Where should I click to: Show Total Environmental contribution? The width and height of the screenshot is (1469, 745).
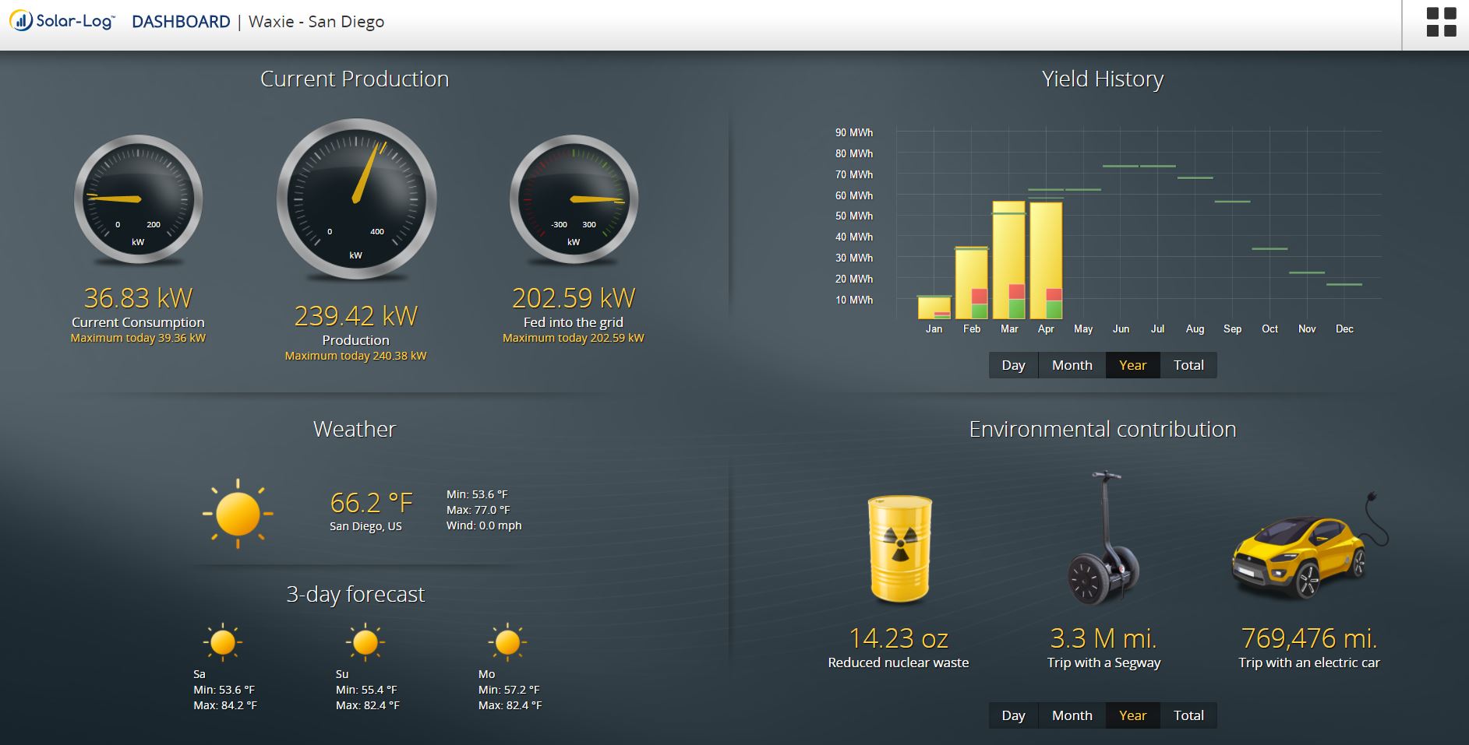[1188, 715]
